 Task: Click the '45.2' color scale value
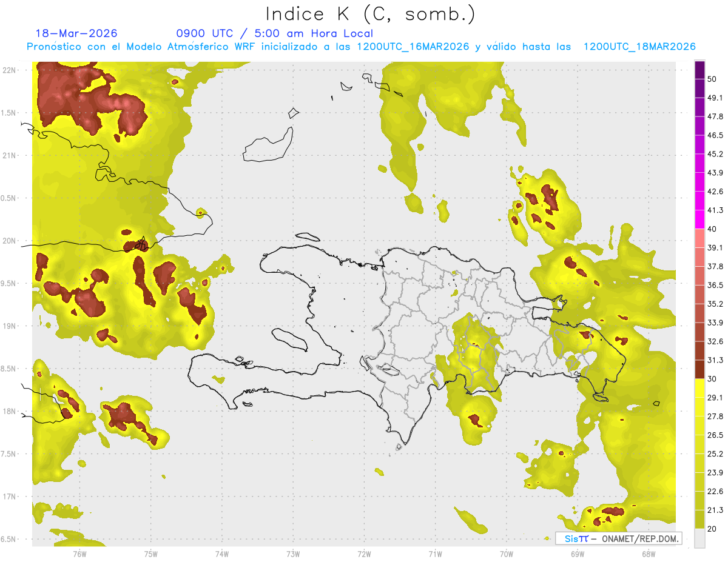click(715, 154)
